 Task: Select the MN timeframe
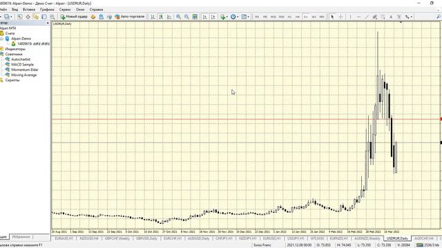322,17
